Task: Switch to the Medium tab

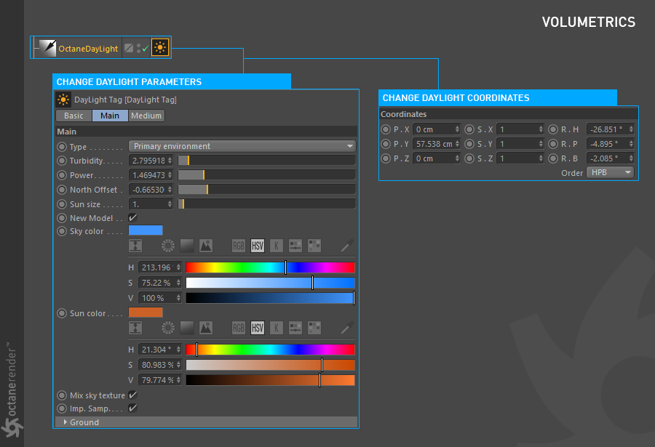Action: [x=146, y=116]
